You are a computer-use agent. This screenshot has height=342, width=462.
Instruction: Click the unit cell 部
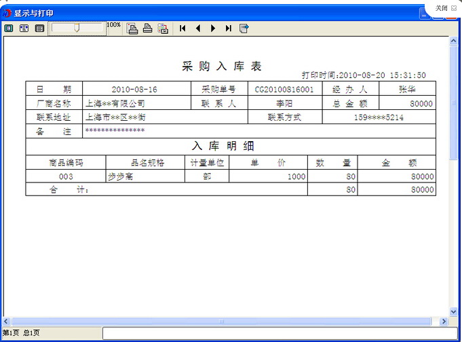coord(207,176)
